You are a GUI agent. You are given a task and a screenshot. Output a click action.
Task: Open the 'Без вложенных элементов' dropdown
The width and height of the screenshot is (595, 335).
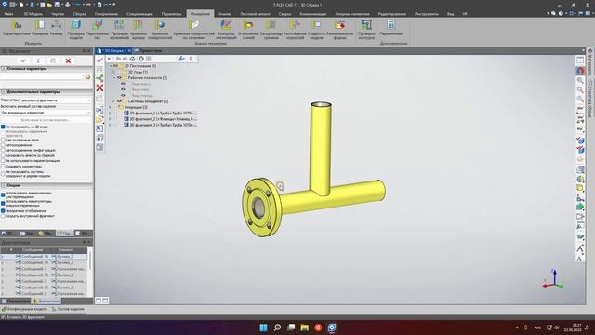coord(46,113)
